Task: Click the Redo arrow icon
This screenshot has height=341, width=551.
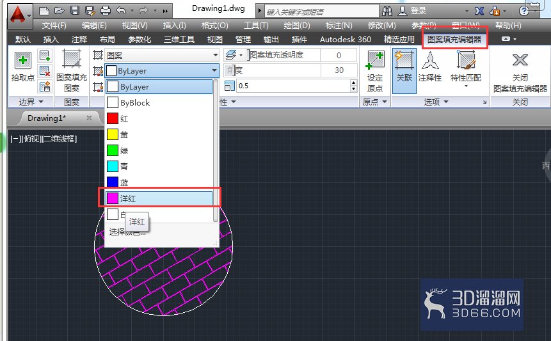Action: point(144,10)
